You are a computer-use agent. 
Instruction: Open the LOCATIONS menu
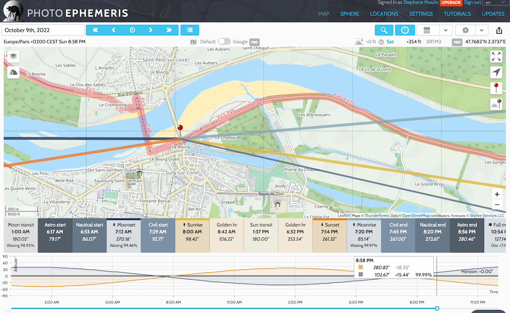(x=384, y=13)
